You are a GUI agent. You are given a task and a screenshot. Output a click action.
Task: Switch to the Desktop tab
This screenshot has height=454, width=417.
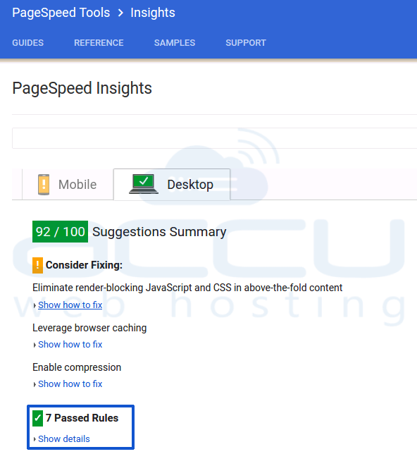click(x=172, y=185)
